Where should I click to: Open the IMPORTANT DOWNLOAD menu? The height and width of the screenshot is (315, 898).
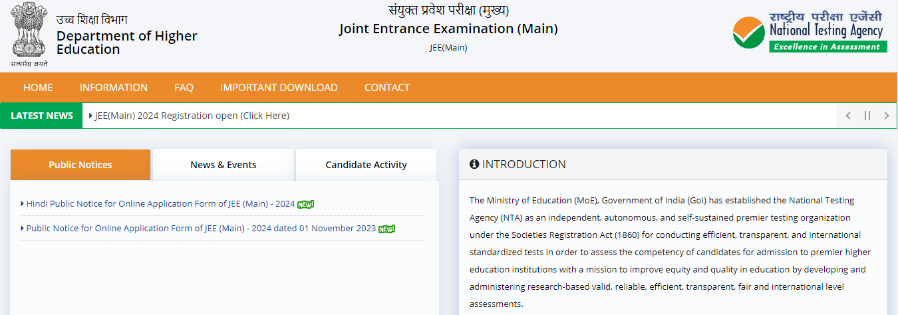click(279, 88)
